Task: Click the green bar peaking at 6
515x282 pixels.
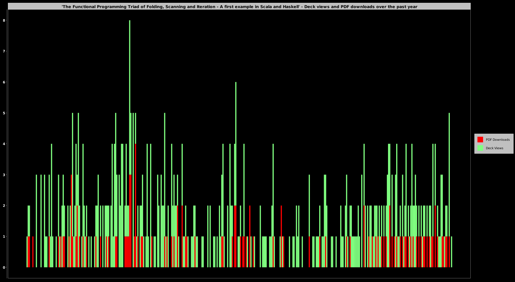Action: point(236,144)
